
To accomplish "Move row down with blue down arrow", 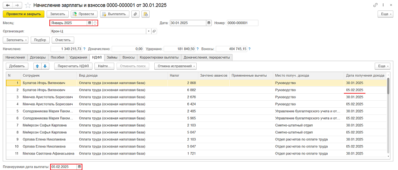I will [x=45, y=66].
